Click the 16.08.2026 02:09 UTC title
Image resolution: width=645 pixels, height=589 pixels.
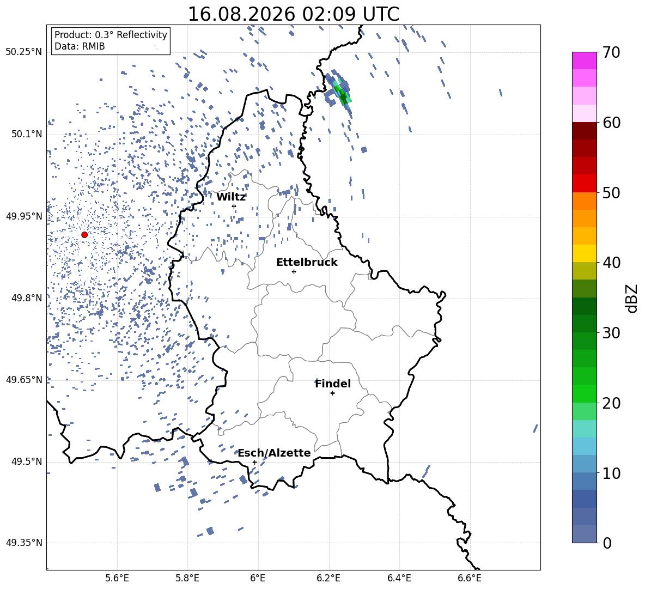click(x=293, y=14)
